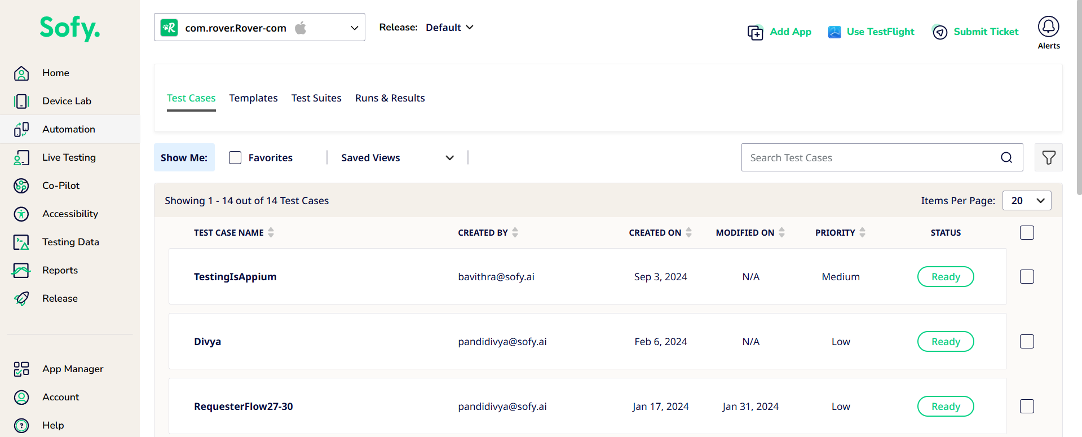Screen dimensions: 1082x437
Task: Open the Alerts bell icon
Action: pyautogui.click(x=1048, y=27)
